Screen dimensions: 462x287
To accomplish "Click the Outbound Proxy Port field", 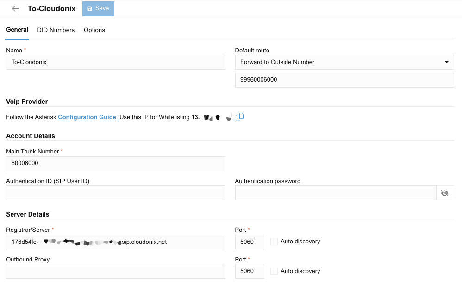I will pyautogui.click(x=249, y=271).
